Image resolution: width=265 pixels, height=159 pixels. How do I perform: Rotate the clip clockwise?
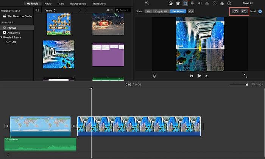[244, 11]
